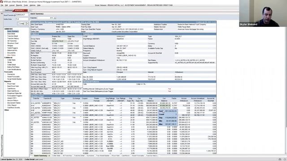Select Loan Modifications under Collateral
The width and height of the screenshot is (287, 161).
tap(14, 69)
